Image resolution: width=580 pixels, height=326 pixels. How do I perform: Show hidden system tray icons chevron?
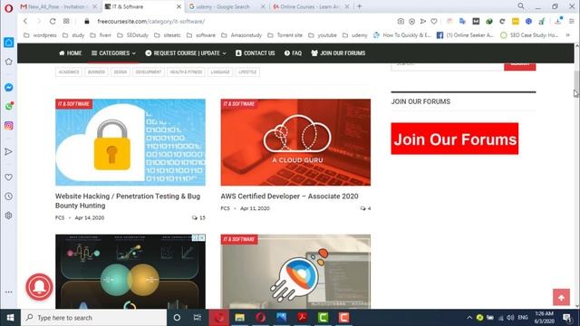click(x=469, y=318)
